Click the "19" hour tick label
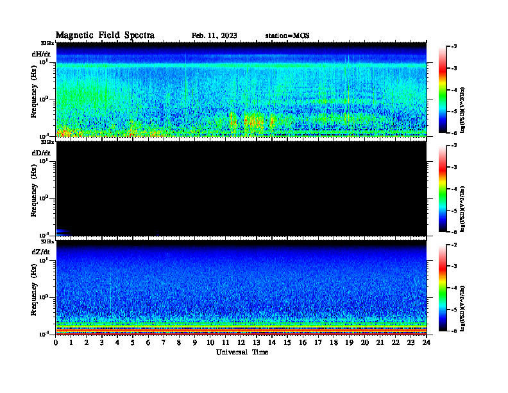508x393 pixels. click(349, 342)
